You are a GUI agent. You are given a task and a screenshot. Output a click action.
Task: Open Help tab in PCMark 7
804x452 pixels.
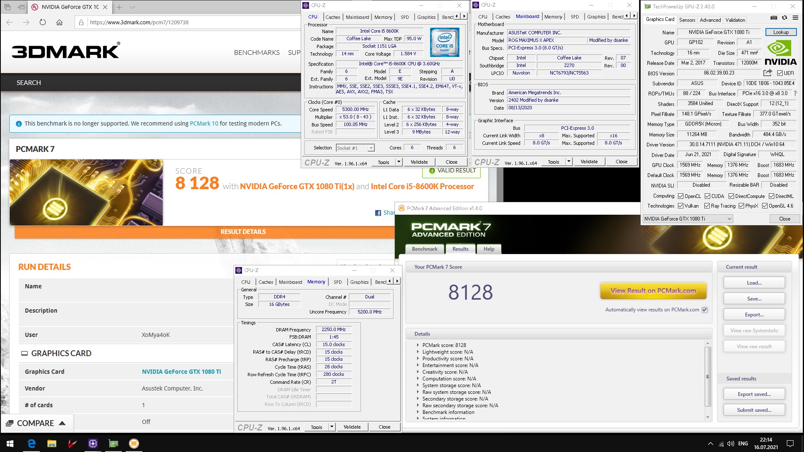click(489, 249)
